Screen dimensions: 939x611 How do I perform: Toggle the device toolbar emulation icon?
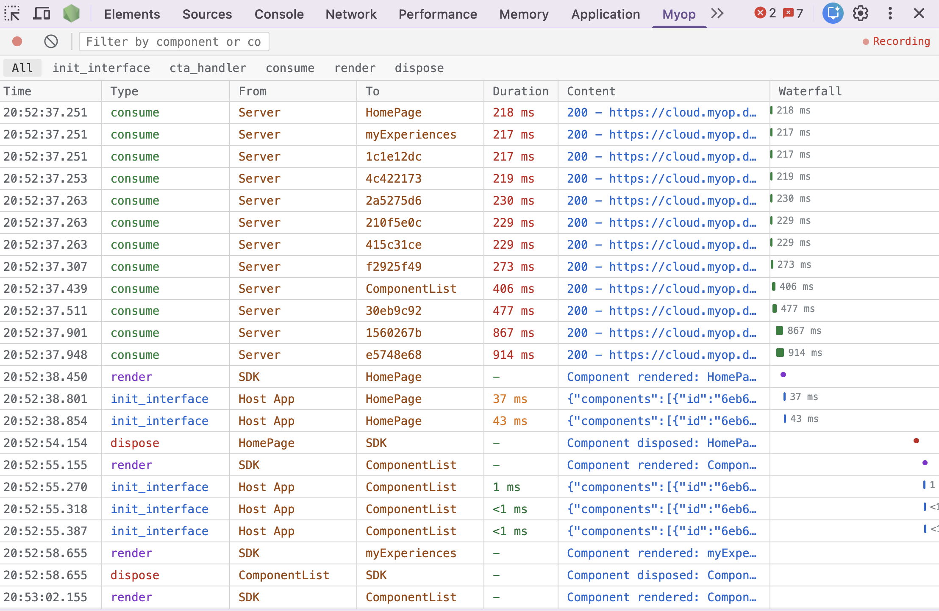point(41,13)
